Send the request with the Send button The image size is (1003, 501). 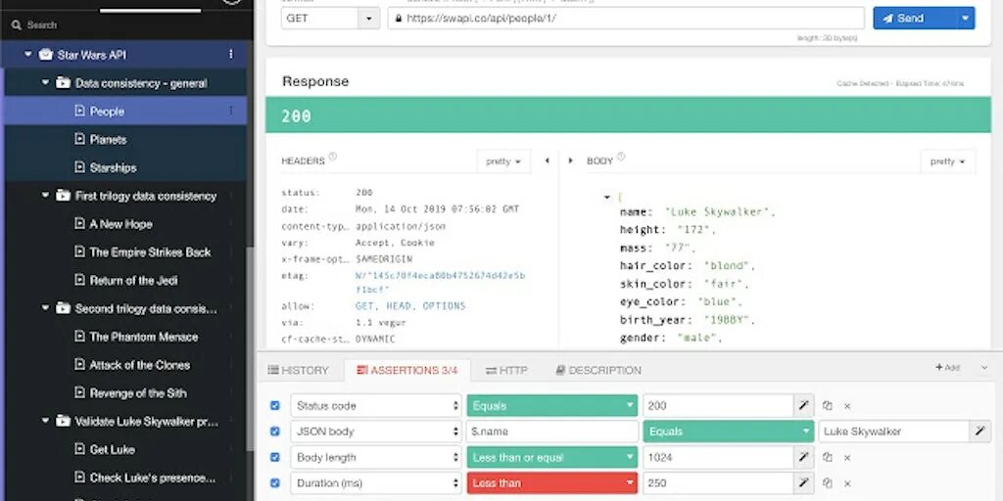point(915,19)
